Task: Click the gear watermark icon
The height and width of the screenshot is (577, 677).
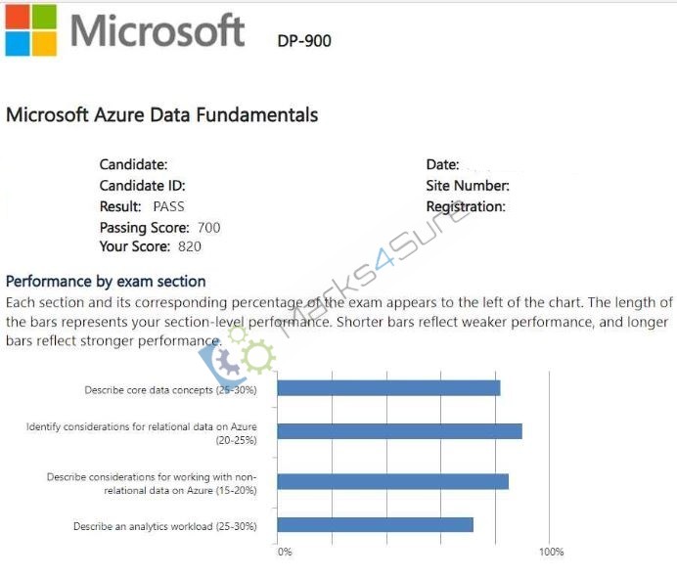Action: (x=239, y=357)
